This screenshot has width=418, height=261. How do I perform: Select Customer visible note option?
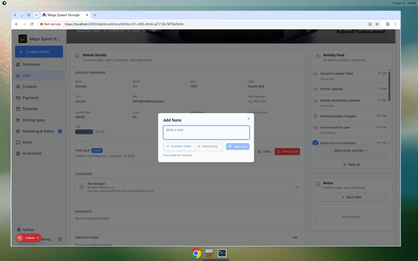179,146
